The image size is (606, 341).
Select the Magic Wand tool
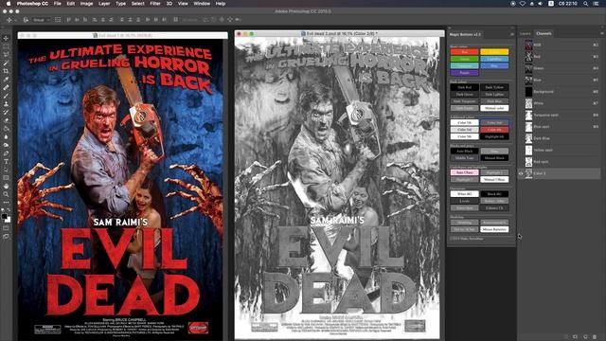point(6,63)
